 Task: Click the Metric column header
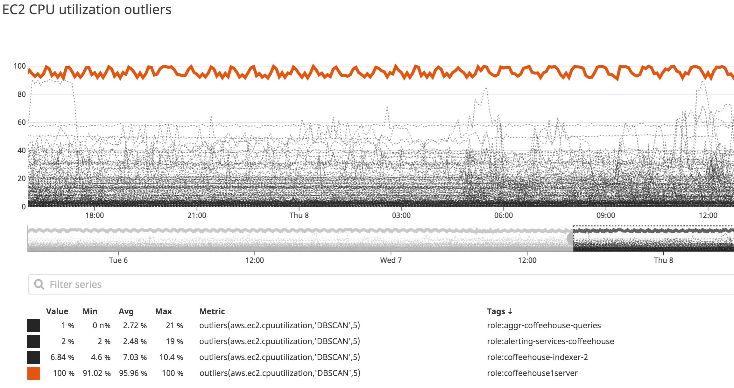[212, 311]
